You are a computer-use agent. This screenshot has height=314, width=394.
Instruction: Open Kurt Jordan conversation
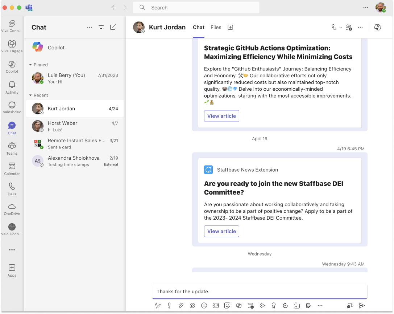coord(75,109)
